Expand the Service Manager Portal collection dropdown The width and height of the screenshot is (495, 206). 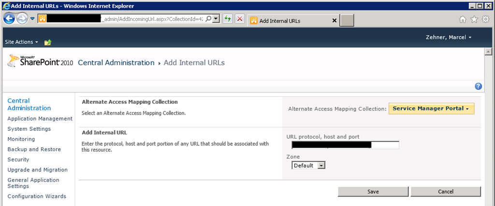431,109
